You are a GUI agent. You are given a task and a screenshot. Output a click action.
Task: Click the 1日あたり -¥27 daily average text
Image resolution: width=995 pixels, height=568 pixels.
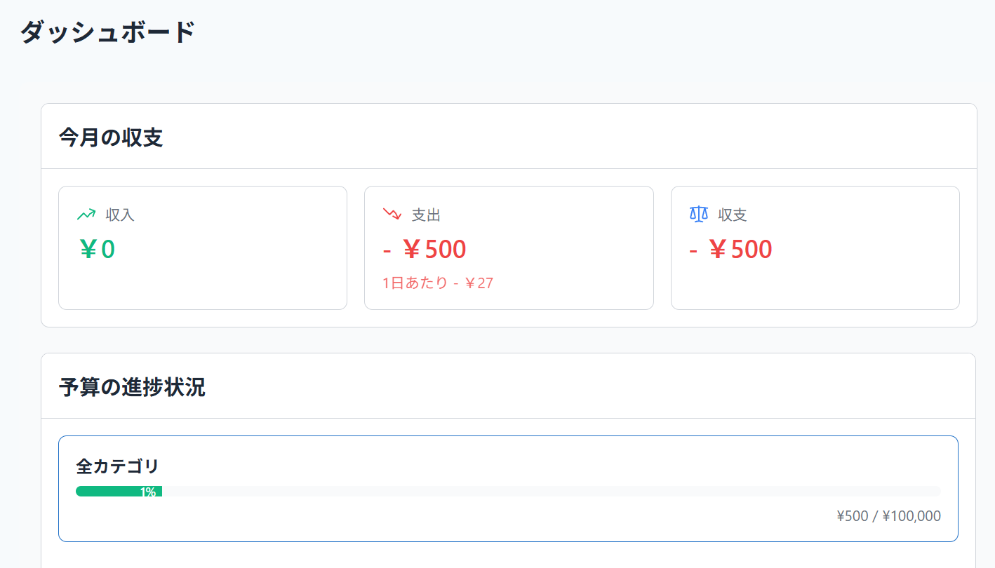click(438, 283)
